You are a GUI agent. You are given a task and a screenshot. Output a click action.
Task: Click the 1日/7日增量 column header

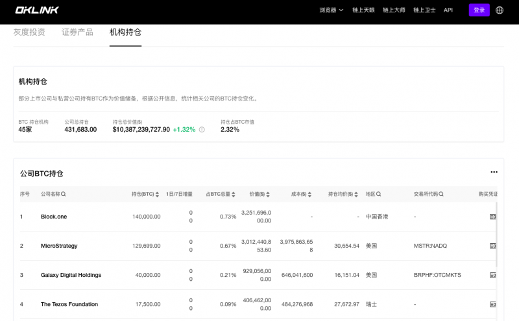179,194
